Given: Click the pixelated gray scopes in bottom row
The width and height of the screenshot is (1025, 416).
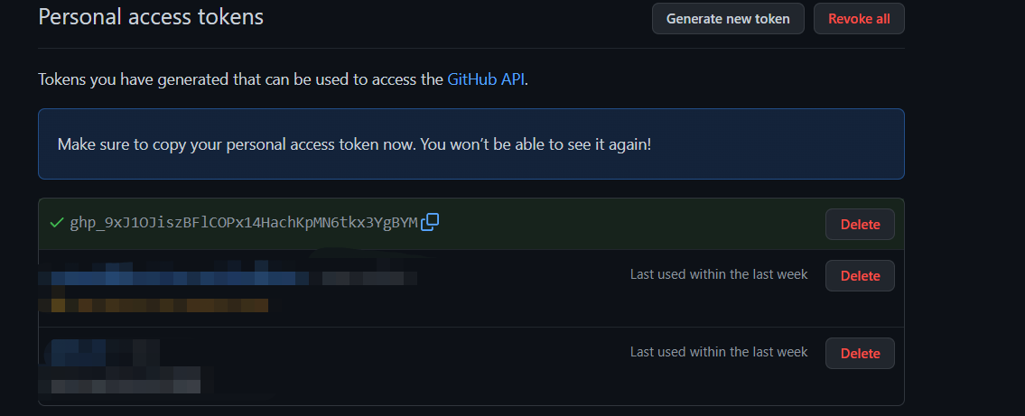Looking at the screenshot, I should tap(125, 385).
